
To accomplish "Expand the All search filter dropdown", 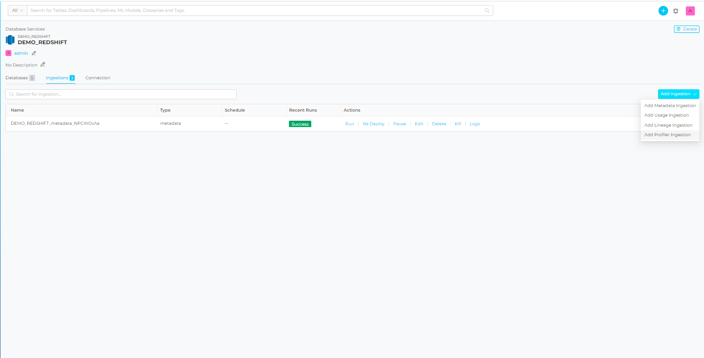I will [x=17, y=10].
